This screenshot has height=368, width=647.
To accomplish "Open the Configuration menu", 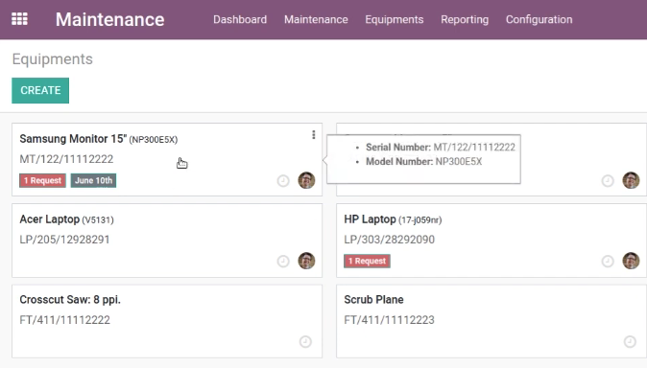I will [539, 19].
